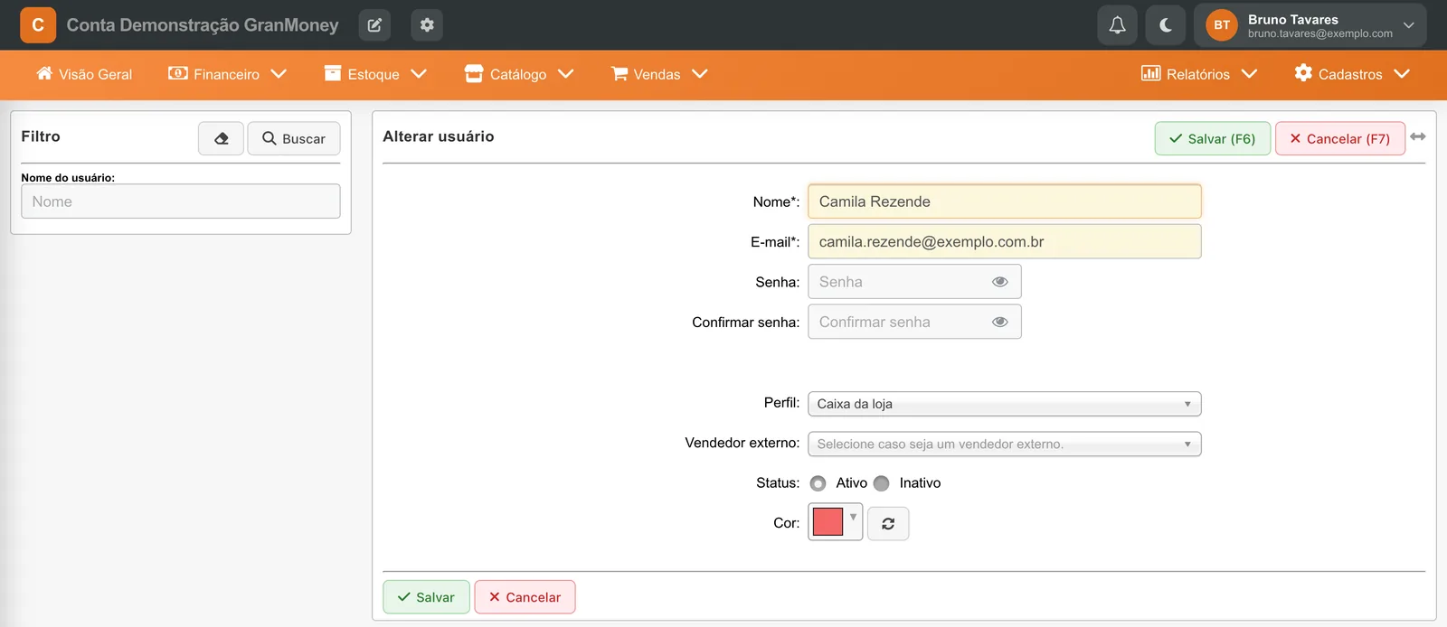Click Salvar (F6) button
1447x627 pixels.
pyautogui.click(x=1213, y=138)
